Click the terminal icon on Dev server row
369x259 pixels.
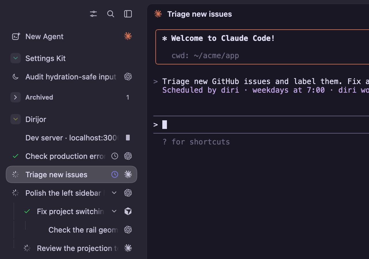coord(128,138)
